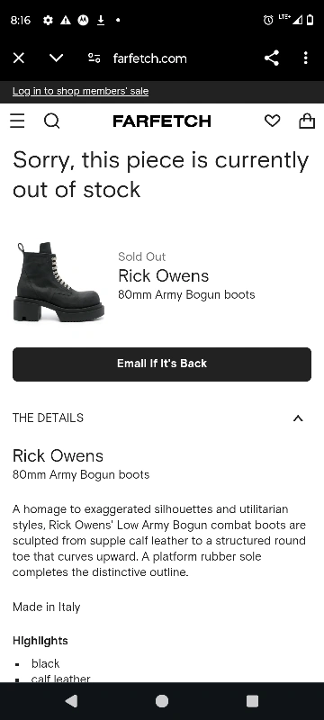This screenshot has height=720, width=324.
Task: Minimize the custom tab with down chevron
Action: [x=57, y=58]
